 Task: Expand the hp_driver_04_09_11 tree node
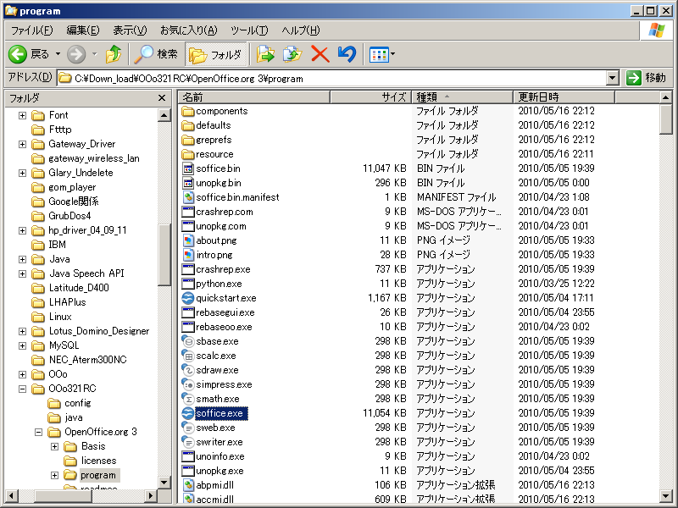tap(23, 230)
